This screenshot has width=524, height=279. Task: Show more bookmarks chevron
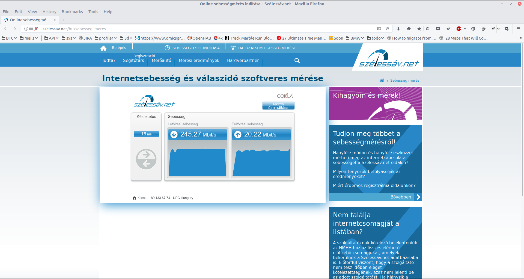[521, 38]
